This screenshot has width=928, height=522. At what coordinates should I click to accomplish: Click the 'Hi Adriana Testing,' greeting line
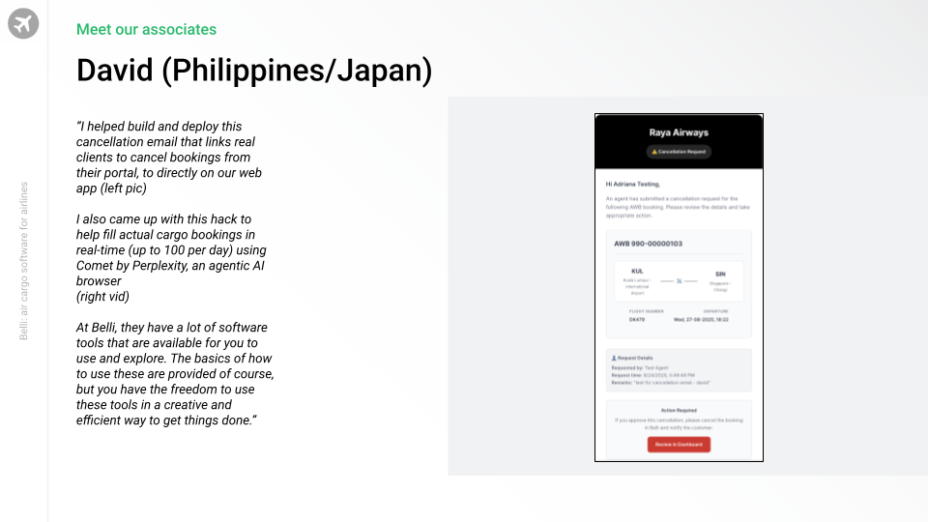coord(632,184)
